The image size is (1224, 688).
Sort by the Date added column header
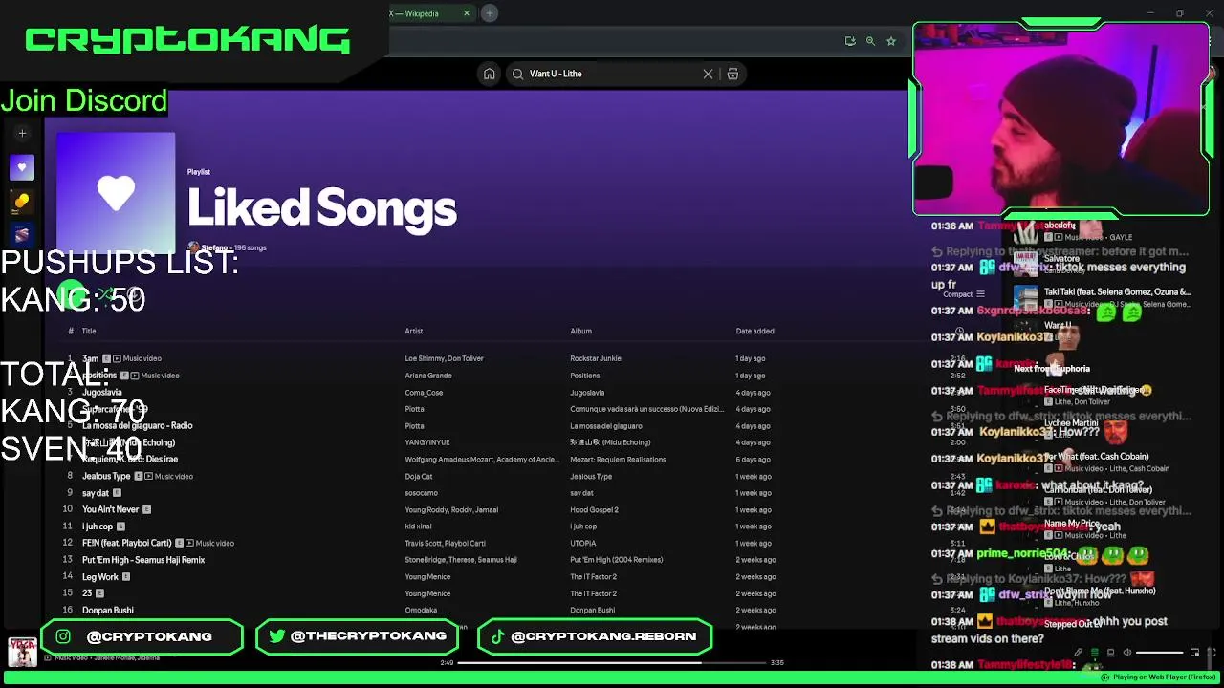click(x=754, y=331)
